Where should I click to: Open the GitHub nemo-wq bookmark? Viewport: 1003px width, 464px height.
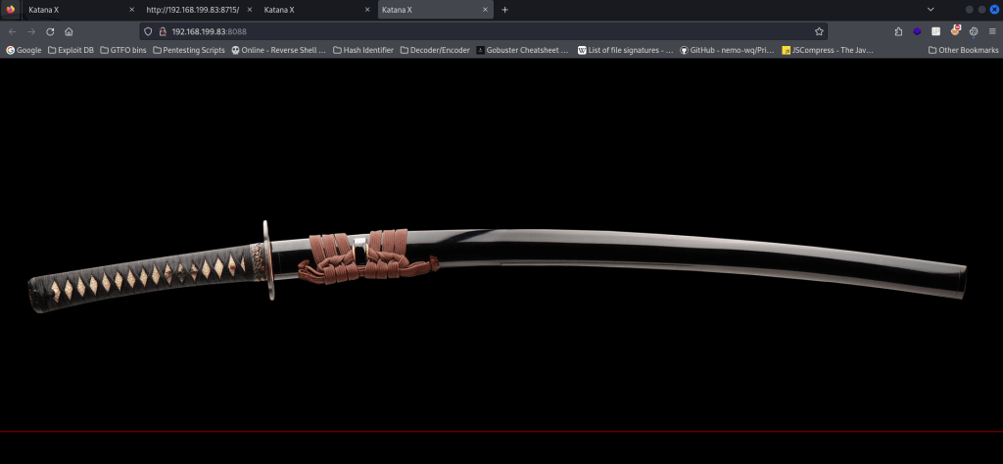pyautogui.click(x=726, y=50)
